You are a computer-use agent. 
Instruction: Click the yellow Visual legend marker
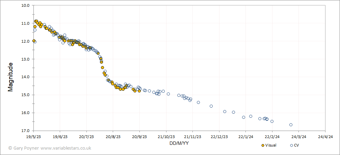pyautogui.click(x=263, y=145)
